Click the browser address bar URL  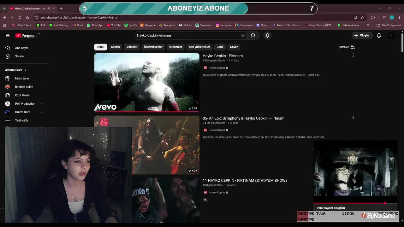[x=80, y=18]
